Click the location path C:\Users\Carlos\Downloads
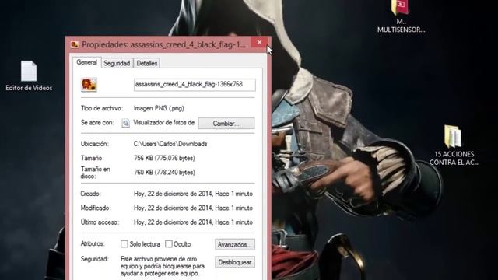Image resolution: width=498 pixels, height=280 pixels. [170, 144]
